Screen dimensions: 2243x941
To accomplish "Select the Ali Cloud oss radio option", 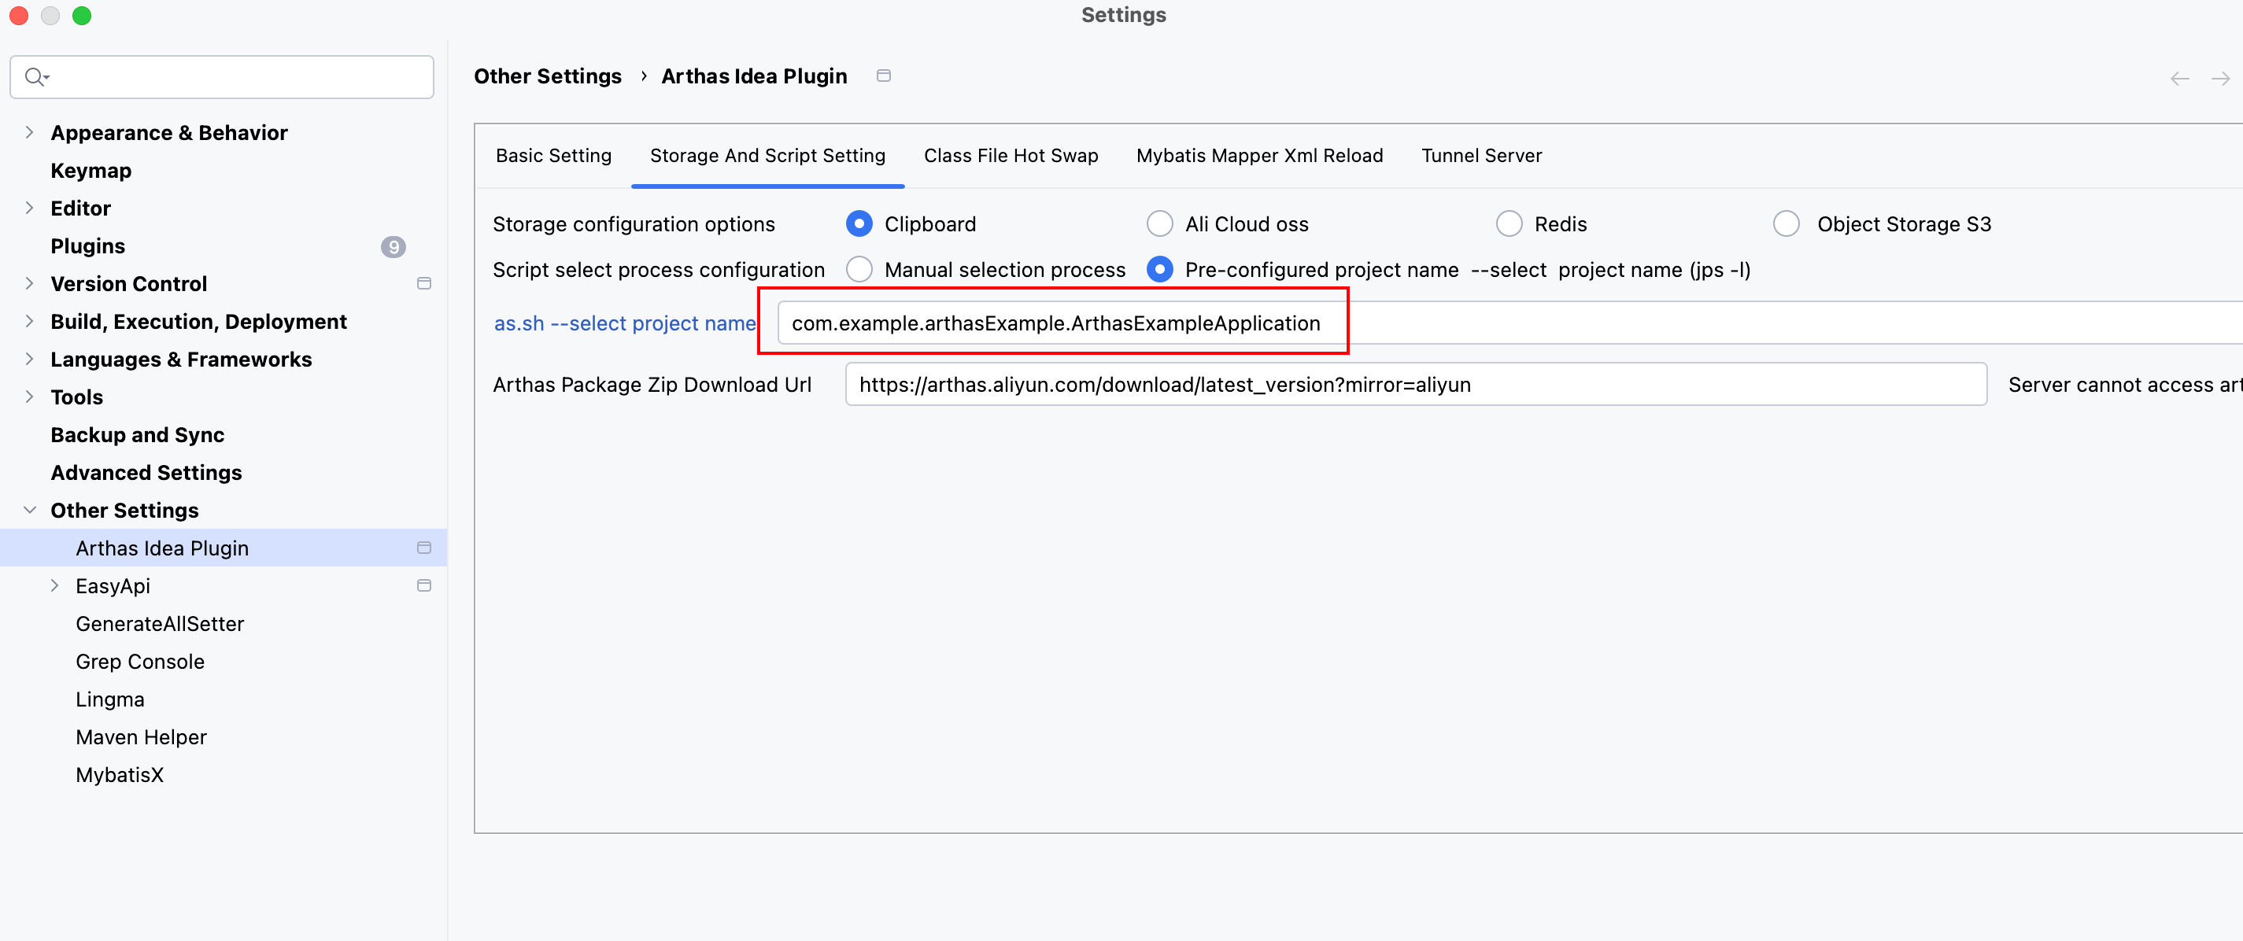I will 1159,223.
